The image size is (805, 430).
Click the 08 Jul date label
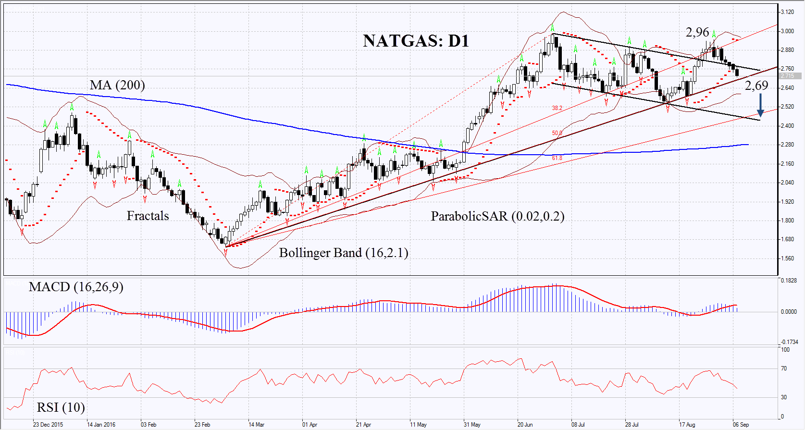click(578, 425)
